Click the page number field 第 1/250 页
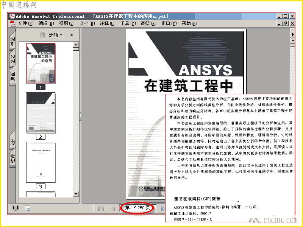Image resolution: width=303 pixels, height=227 pixels. tap(137, 208)
